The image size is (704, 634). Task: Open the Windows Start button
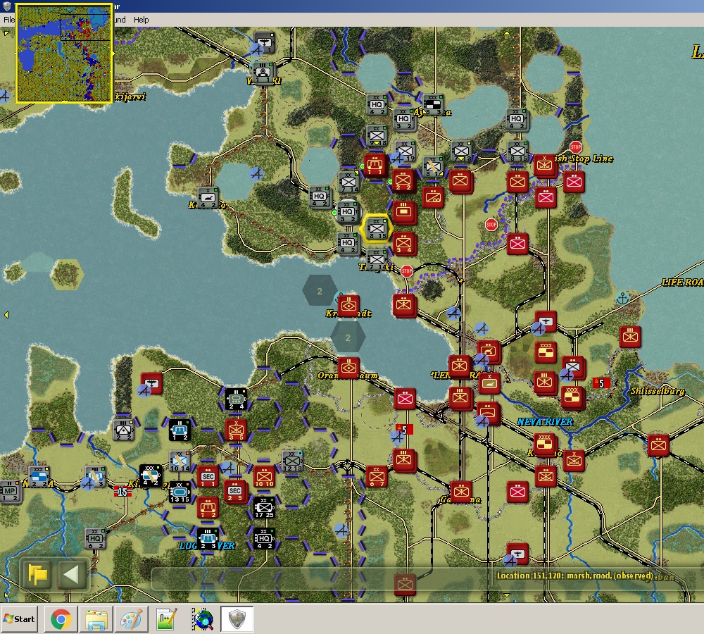[x=19, y=619]
